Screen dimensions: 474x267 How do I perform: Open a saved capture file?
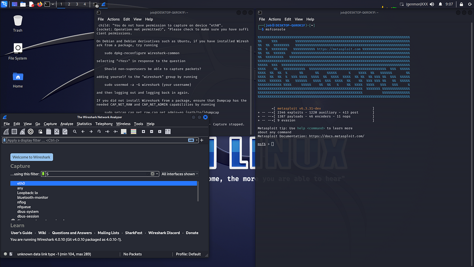tap(40, 131)
